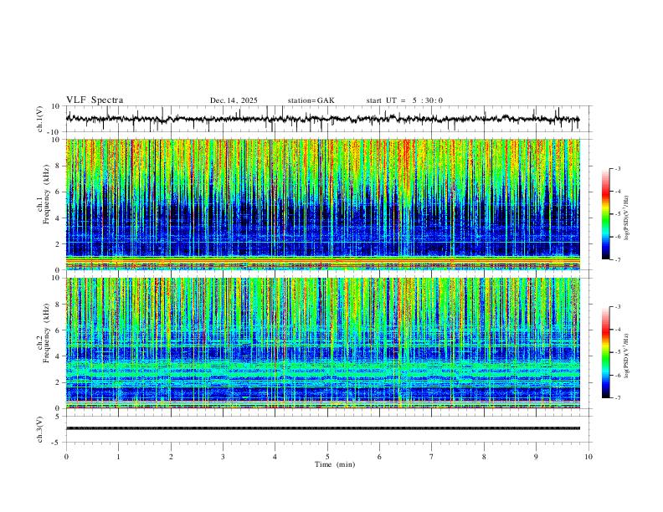Click the ch.2 "Frequency (kHz)" axis label
The width and height of the screenshot is (663, 512).
point(46,333)
